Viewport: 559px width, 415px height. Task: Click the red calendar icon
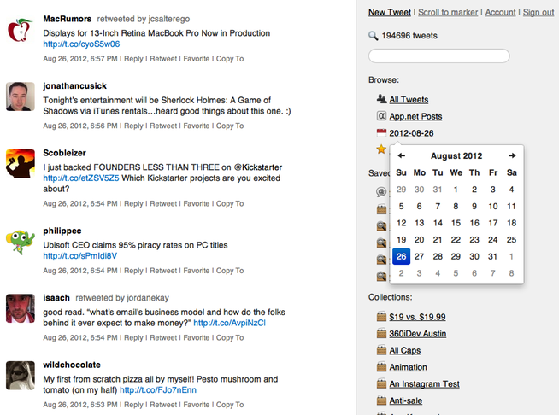pyautogui.click(x=381, y=133)
